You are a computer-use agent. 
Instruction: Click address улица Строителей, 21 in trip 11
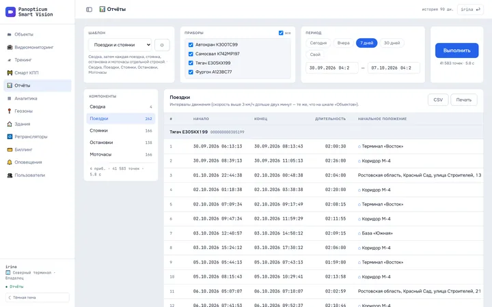click(420, 291)
